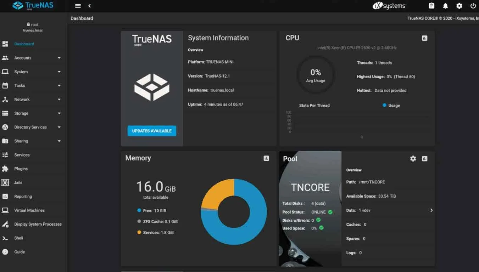Click the Tasks calendar icon

click(5, 85)
